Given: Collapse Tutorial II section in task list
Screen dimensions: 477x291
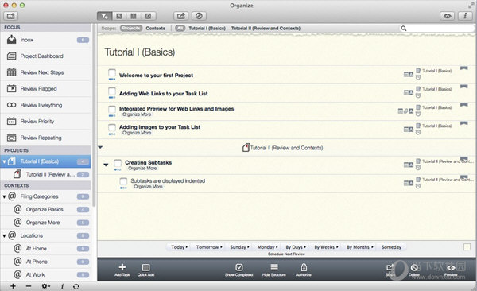Looking at the screenshot, I should coord(100,147).
